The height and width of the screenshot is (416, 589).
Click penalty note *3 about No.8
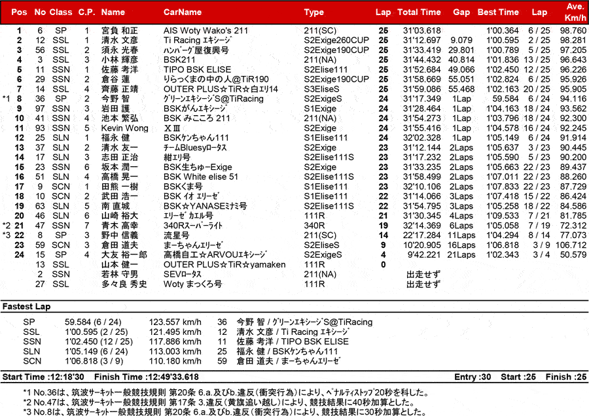[x=224, y=412]
